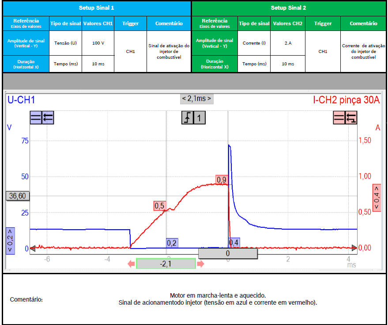Click the 36,60 horizontal cursor label
The width and height of the screenshot is (388, 325).
(17, 196)
